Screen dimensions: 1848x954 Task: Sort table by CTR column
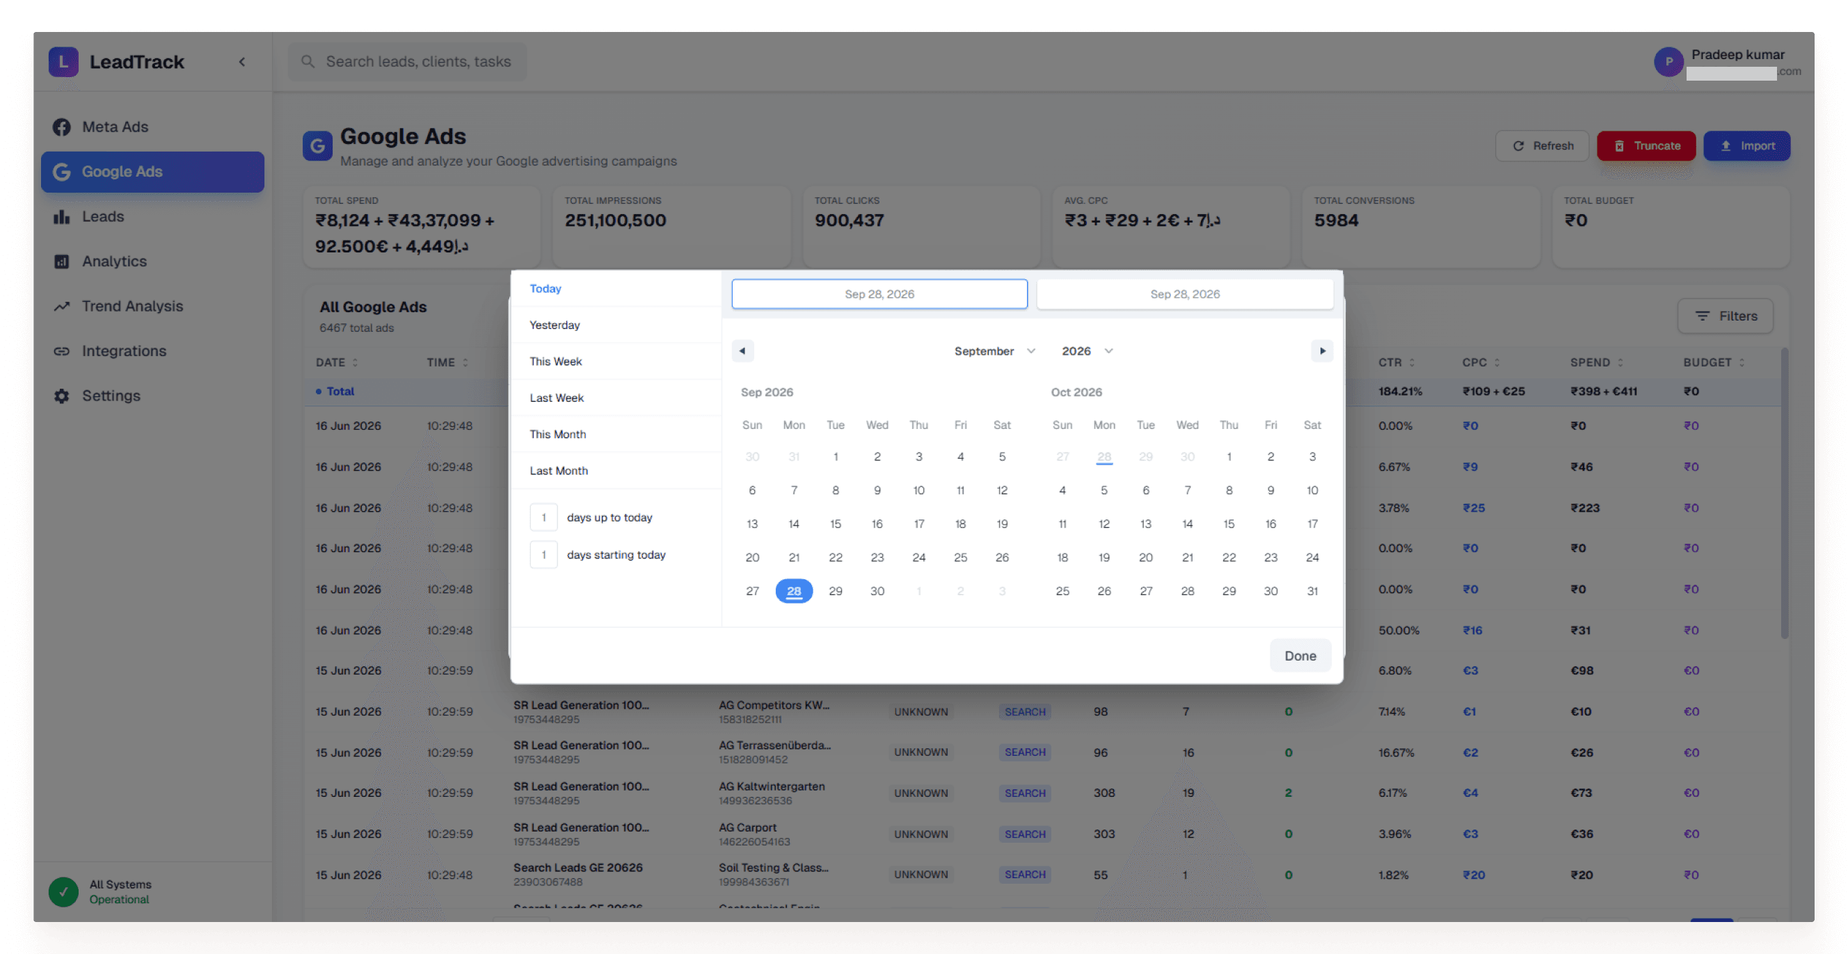tap(1396, 363)
